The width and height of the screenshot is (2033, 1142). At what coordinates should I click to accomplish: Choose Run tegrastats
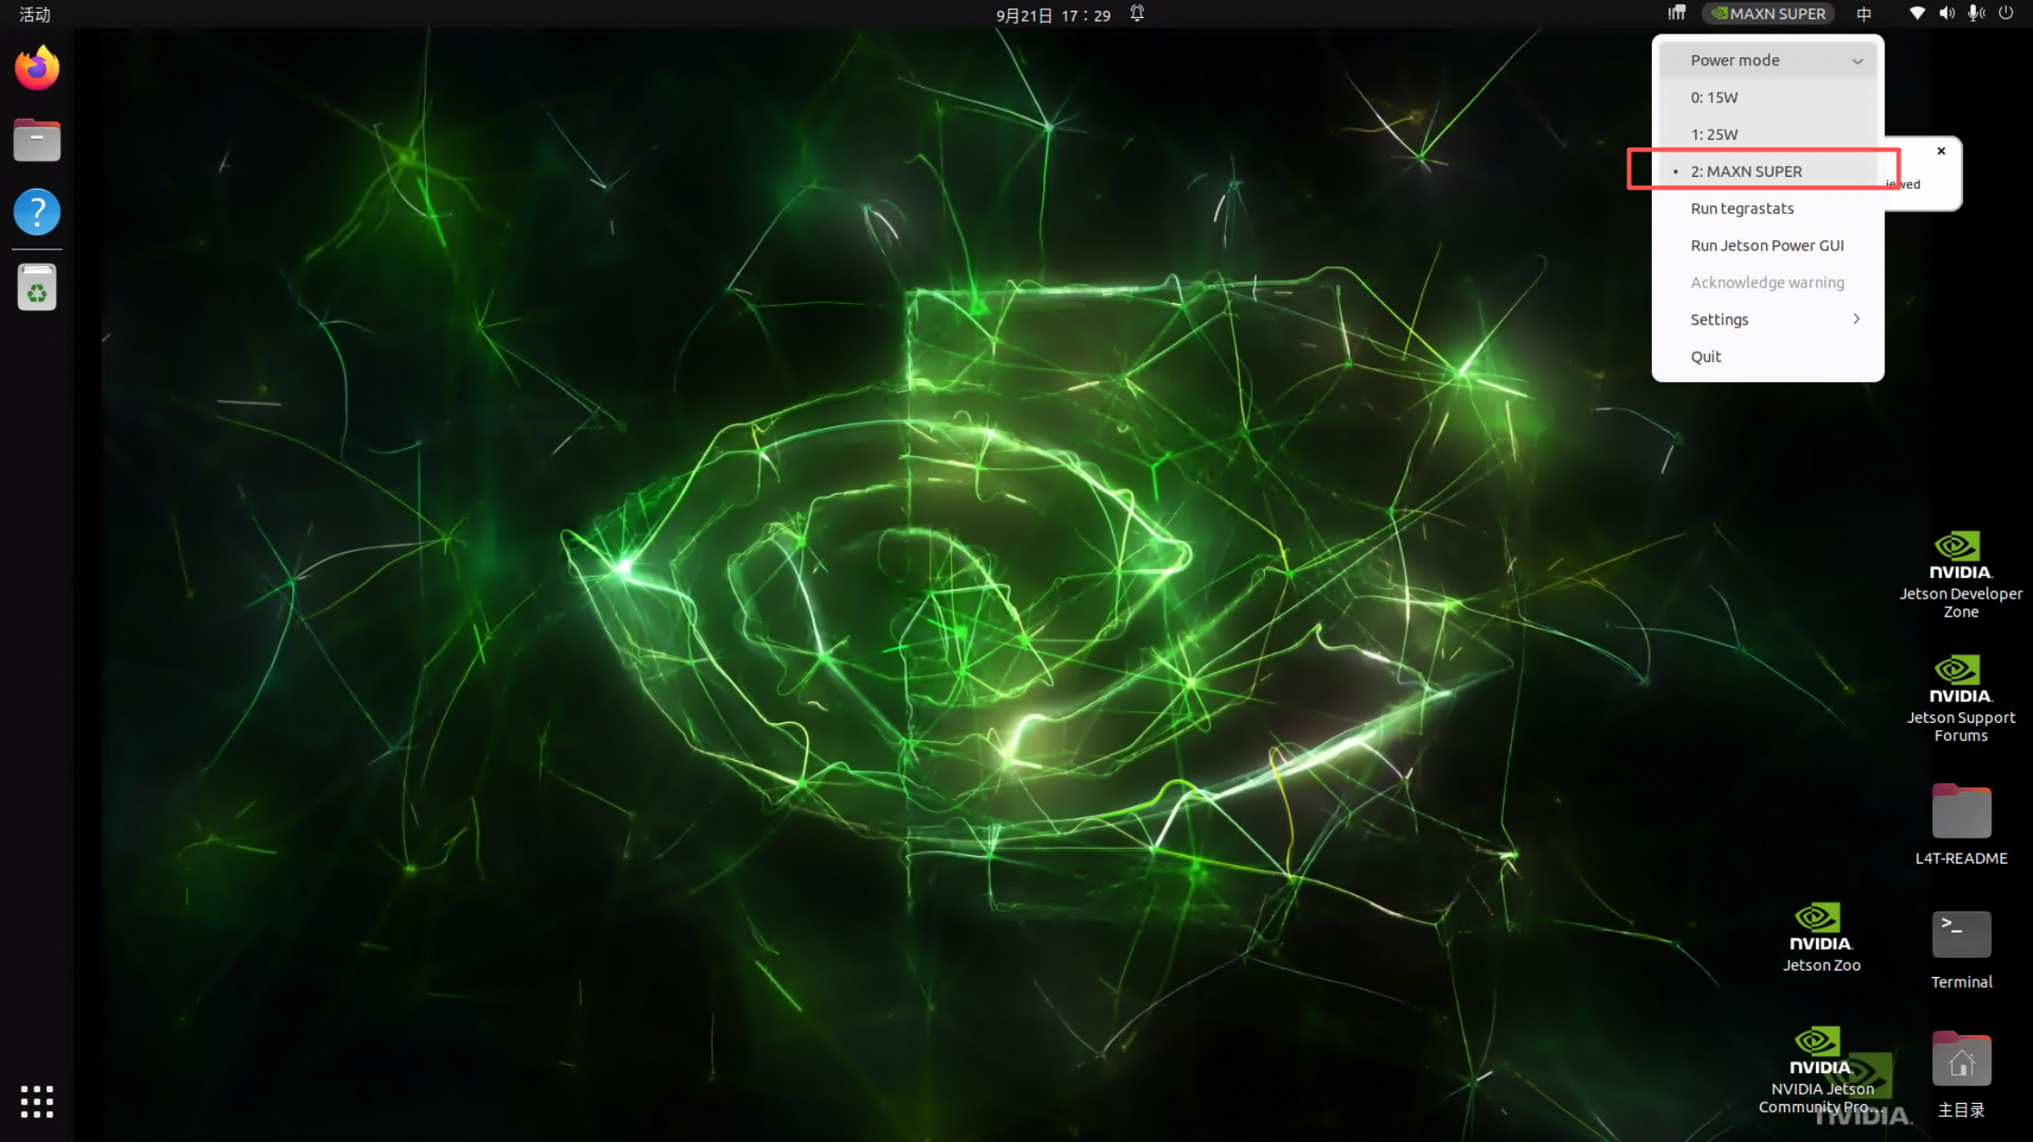1768,209
